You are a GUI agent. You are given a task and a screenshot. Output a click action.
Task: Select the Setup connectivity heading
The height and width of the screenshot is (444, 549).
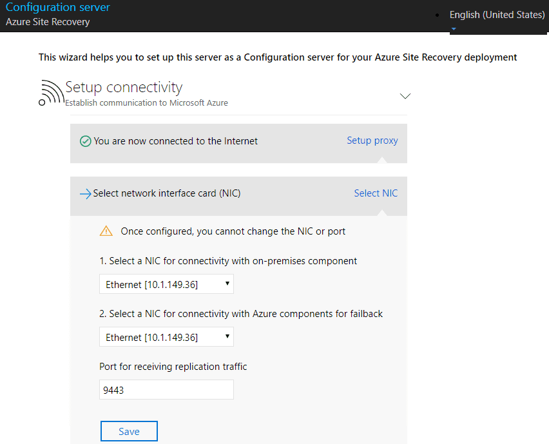click(124, 88)
